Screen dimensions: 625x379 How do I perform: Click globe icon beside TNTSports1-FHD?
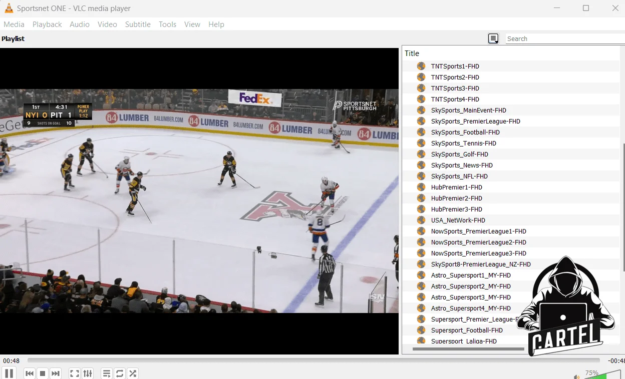click(421, 66)
